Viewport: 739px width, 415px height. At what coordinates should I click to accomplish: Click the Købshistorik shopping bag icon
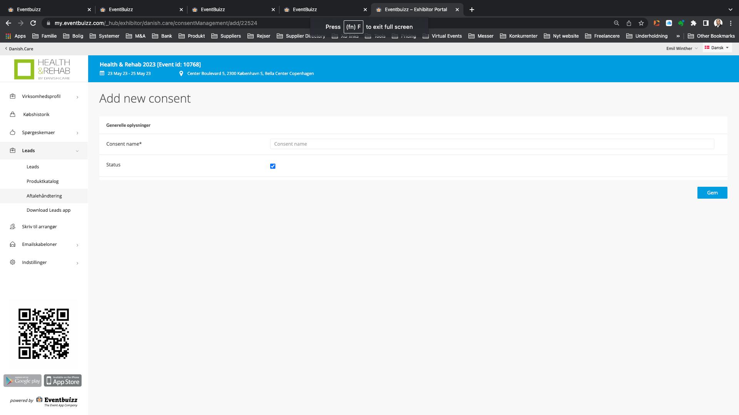[13, 115]
